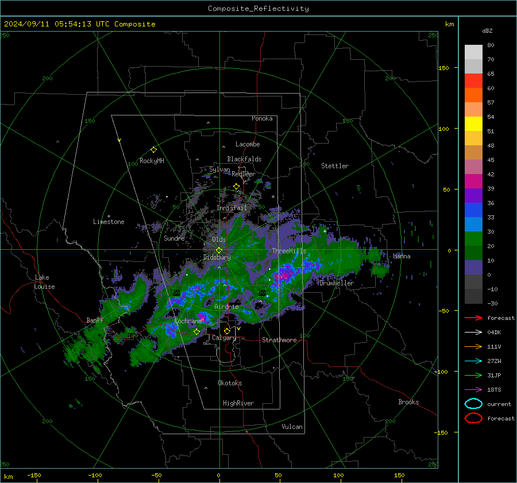Click the Okotoks label
This screenshot has width=517, height=483.
[x=230, y=383]
